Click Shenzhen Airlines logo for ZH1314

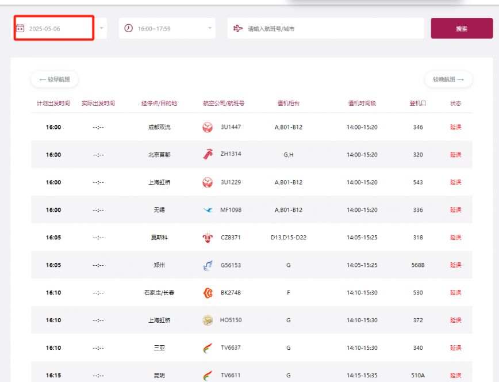click(208, 155)
